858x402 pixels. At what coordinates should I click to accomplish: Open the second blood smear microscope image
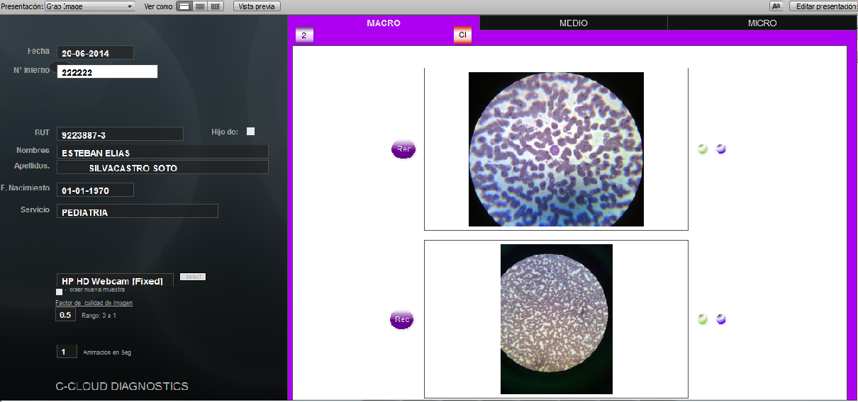tap(557, 319)
